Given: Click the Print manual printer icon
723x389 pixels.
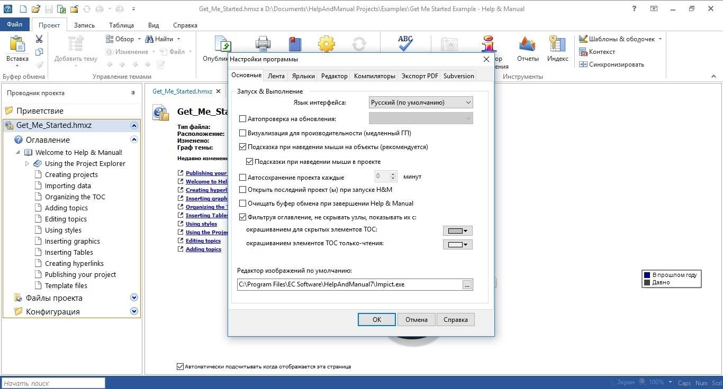Looking at the screenshot, I should [263, 44].
